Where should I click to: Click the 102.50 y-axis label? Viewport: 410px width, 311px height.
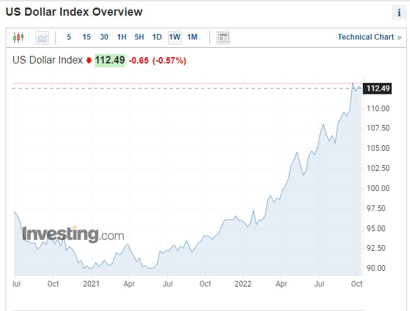378,168
